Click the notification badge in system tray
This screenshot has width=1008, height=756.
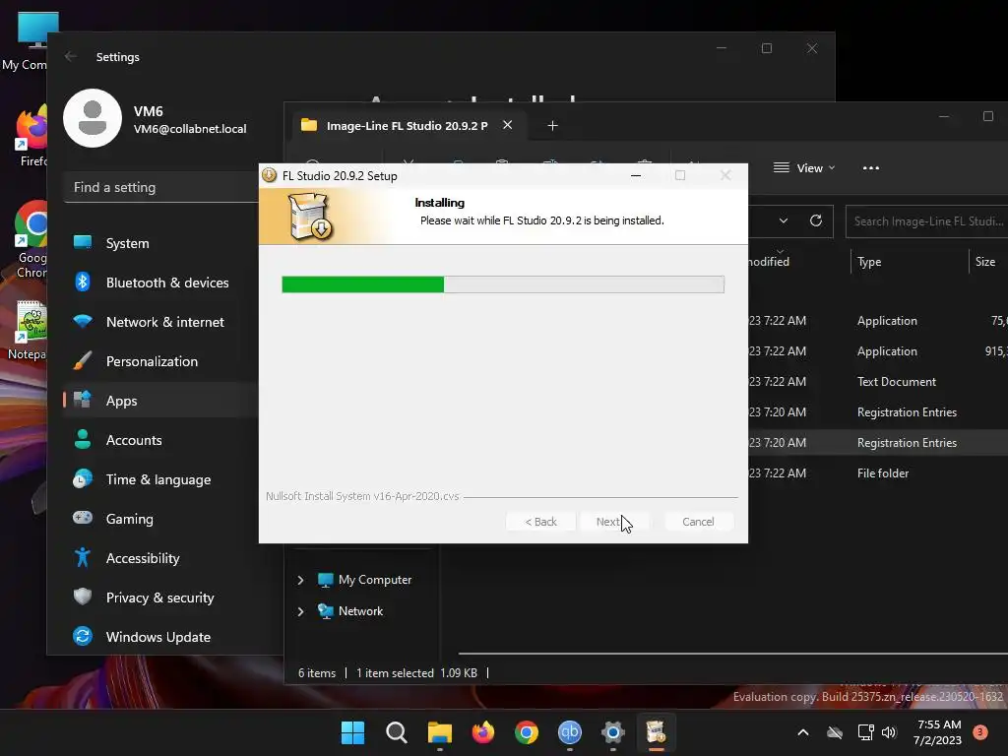[x=980, y=732]
